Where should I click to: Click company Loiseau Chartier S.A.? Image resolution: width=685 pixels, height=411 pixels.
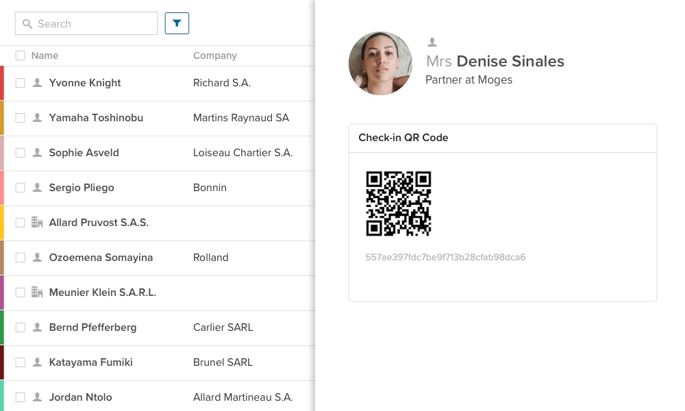243,153
